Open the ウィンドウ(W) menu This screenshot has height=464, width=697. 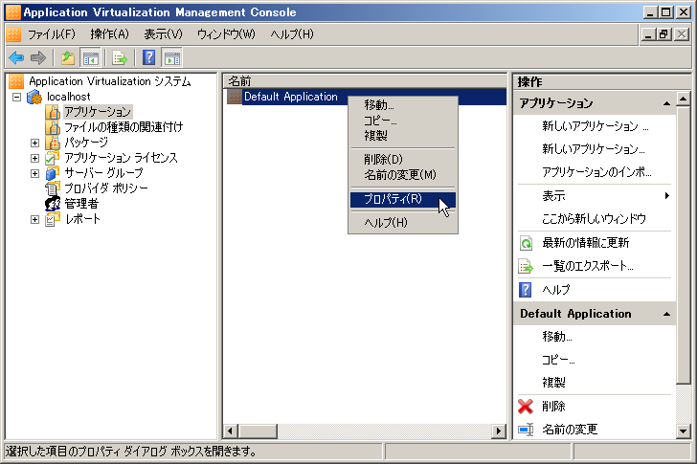pos(226,34)
